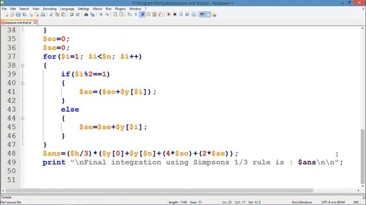Collapse the fold marker at line 38
The width and height of the screenshot is (366, 205).
23,65
